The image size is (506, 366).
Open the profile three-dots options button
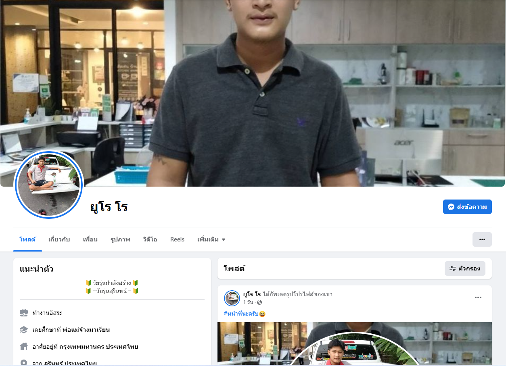[x=482, y=239]
